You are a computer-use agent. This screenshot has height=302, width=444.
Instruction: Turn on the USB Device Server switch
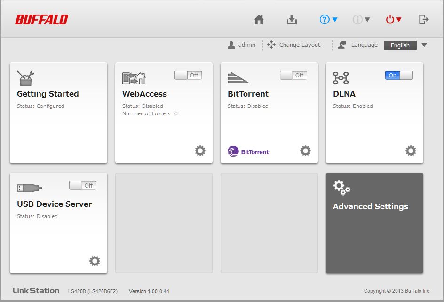(83, 185)
